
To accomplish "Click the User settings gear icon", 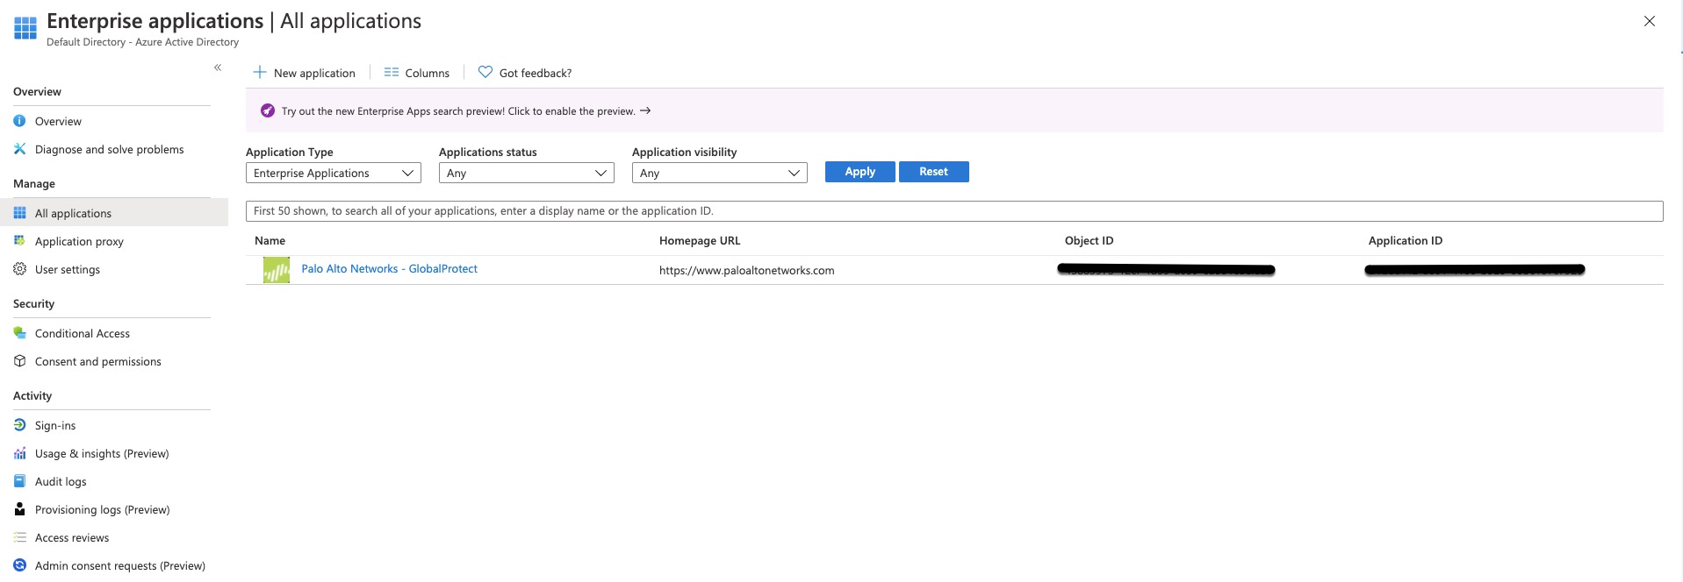I will coord(19,269).
